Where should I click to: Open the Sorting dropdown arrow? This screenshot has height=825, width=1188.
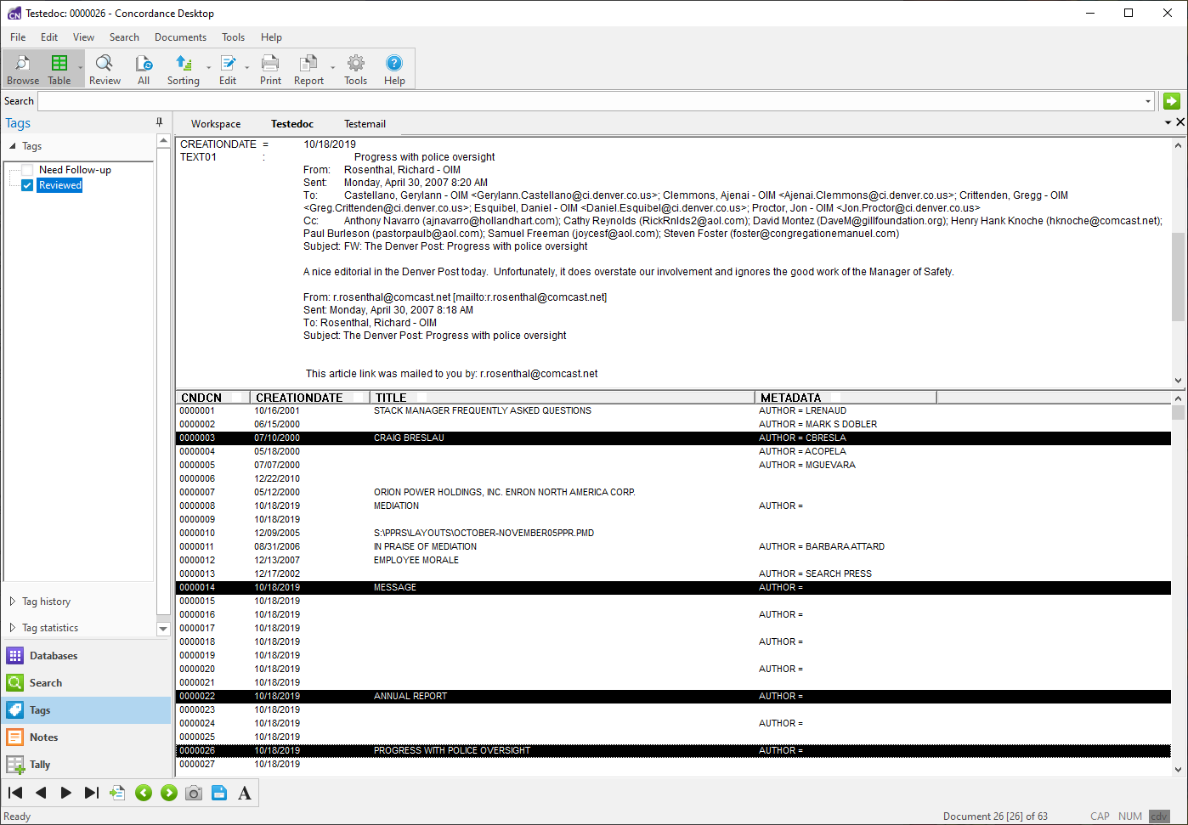(208, 69)
